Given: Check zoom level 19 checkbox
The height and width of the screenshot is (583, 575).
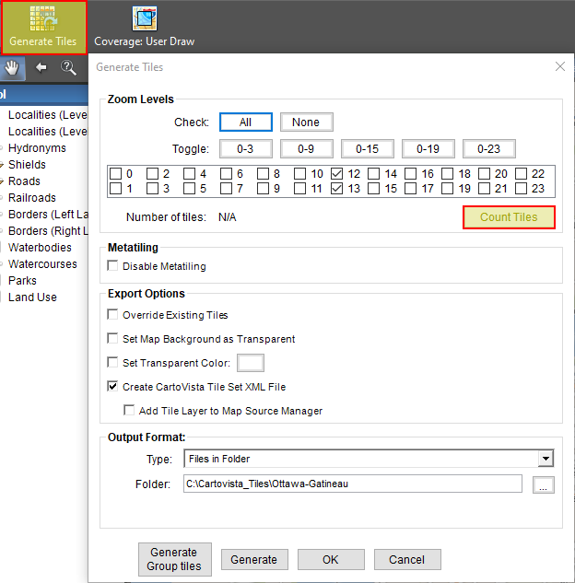Looking at the screenshot, I should 447,189.
